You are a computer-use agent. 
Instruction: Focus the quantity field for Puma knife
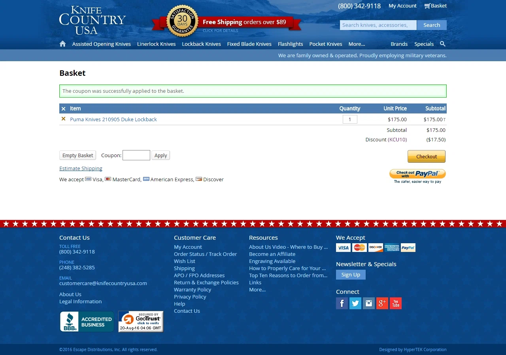tap(350, 119)
